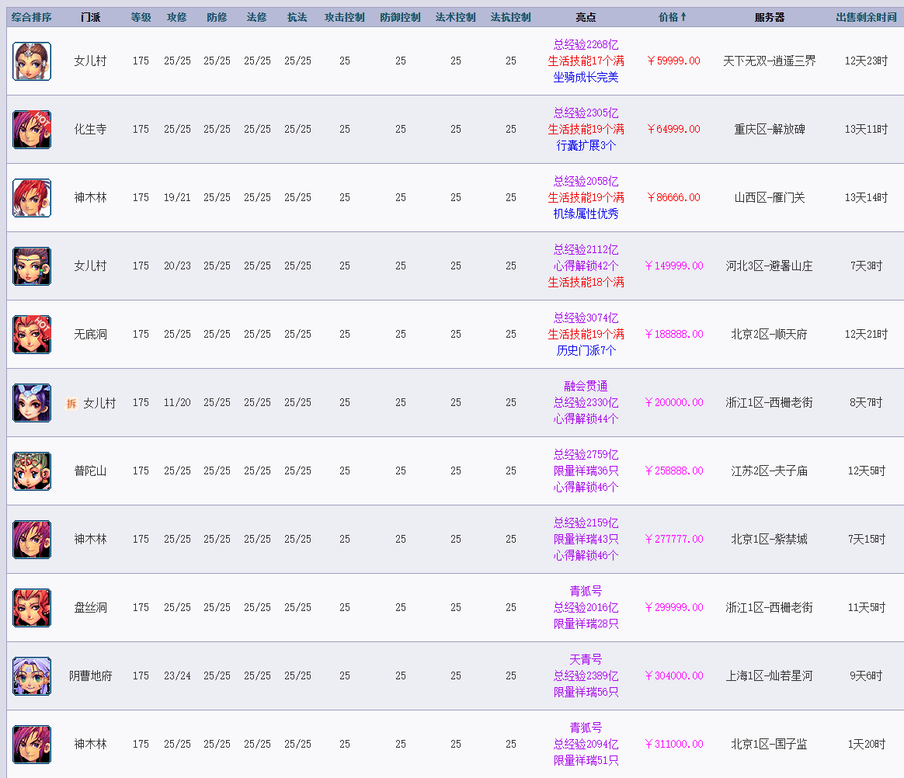
Task: Click server 北京1区-国子监
Action: click(769, 744)
